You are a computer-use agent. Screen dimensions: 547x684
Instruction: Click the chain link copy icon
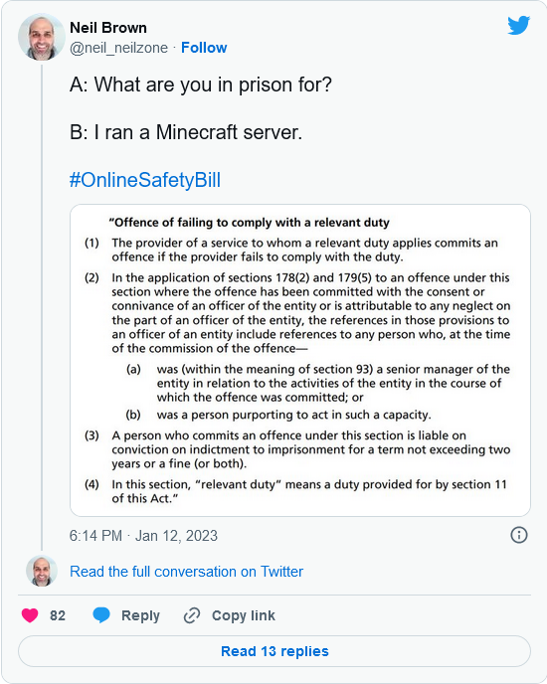click(x=192, y=615)
